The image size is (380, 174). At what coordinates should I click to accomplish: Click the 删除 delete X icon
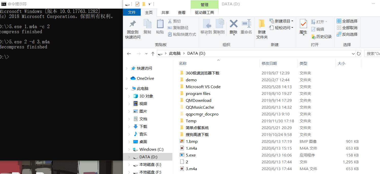233,24
